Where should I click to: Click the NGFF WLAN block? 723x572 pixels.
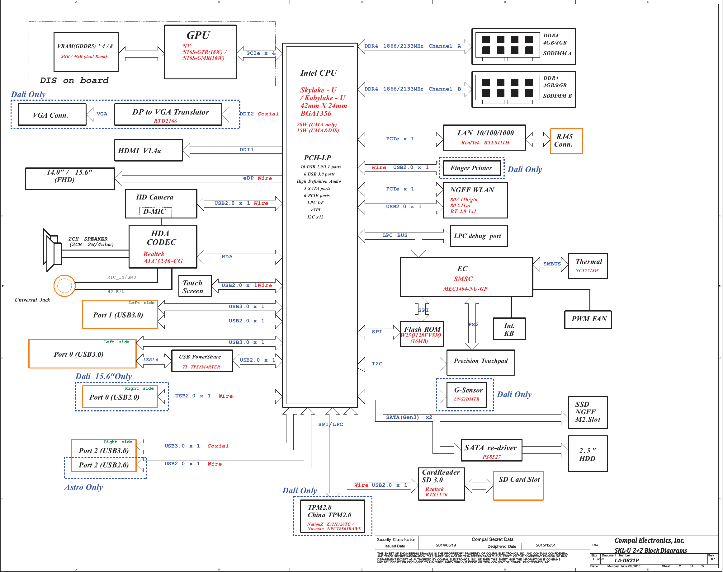point(475,200)
